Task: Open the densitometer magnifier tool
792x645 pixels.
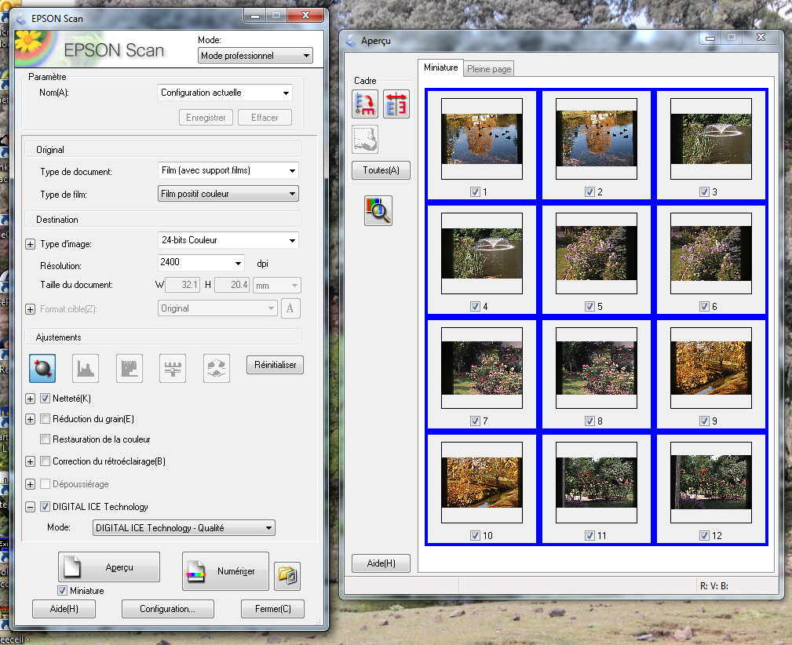Action: 378,211
